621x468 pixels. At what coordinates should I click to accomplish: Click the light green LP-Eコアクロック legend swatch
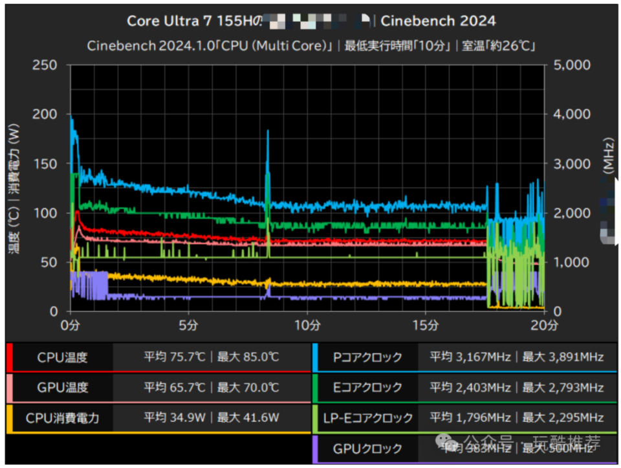315,418
